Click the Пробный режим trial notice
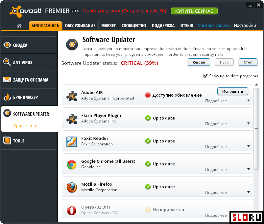264x224 pixels. coord(125,11)
